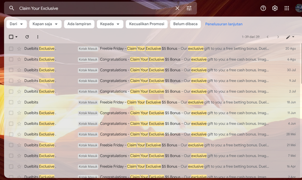Star the email dated 20 Agu
This screenshot has width=302, height=180.
click(x=19, y=49)
